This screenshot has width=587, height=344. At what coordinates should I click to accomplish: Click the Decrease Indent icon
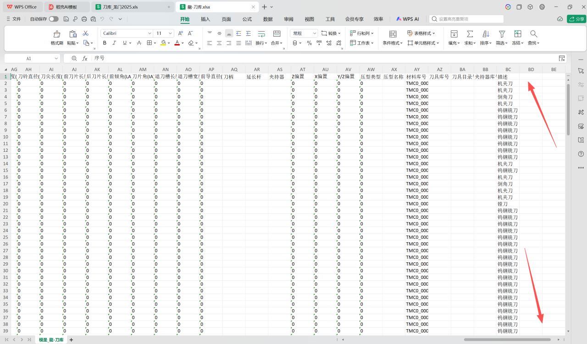click(x=238, y=33)
